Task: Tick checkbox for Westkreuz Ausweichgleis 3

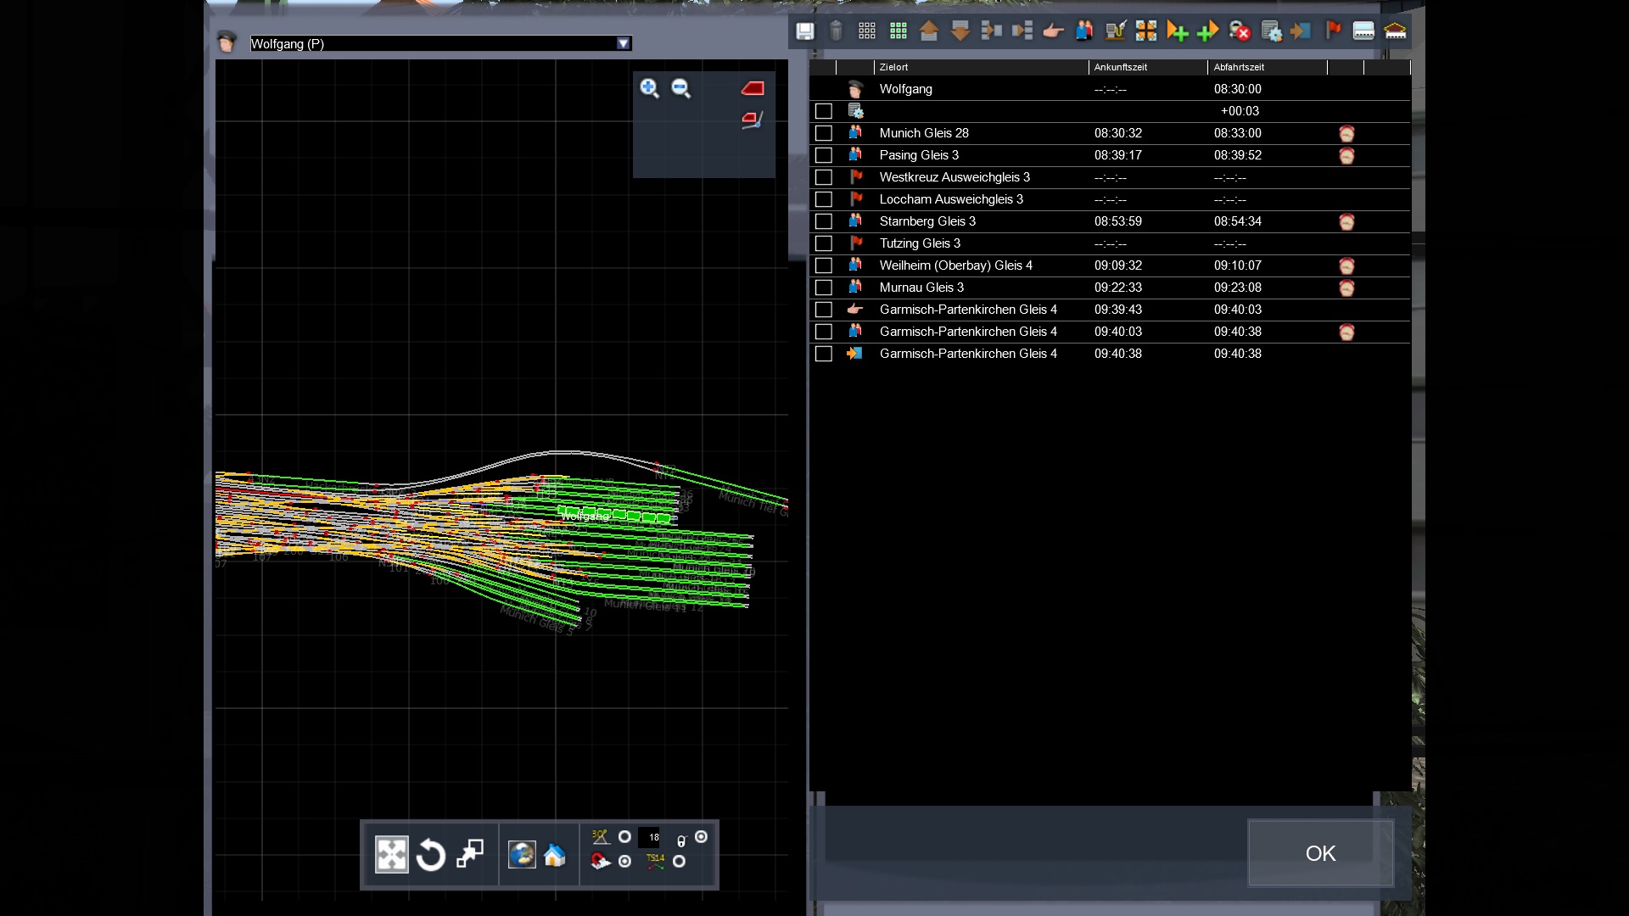Action: [824, 177]
